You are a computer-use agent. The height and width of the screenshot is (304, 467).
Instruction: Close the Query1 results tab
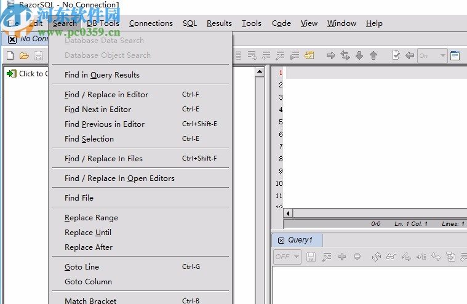click(x=281, y=240)
